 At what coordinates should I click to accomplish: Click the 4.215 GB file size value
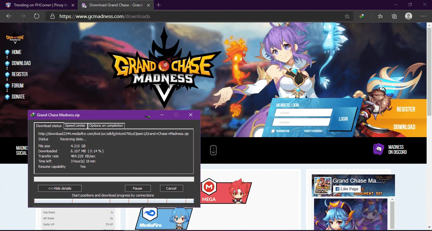(78, 146)
